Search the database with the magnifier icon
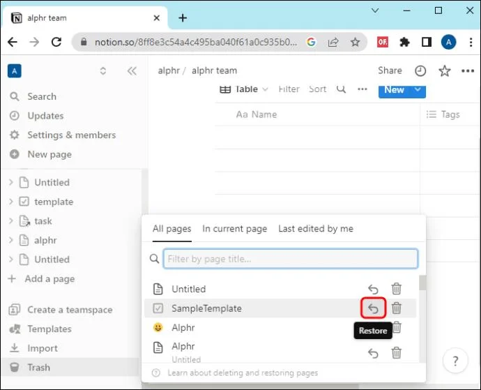 coord(341,89)
